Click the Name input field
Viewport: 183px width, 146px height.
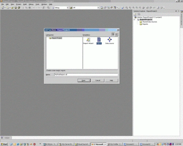click(x=86, y=74)
